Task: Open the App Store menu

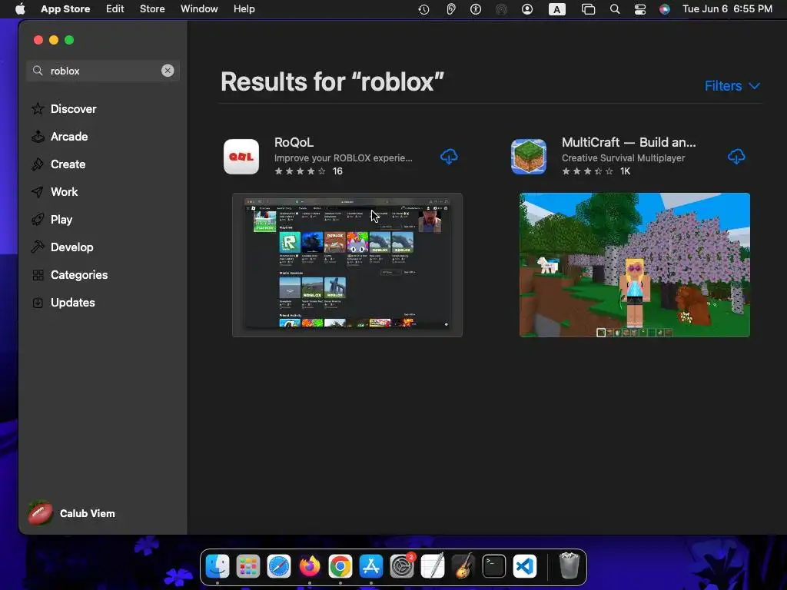Action: point(65,9)
